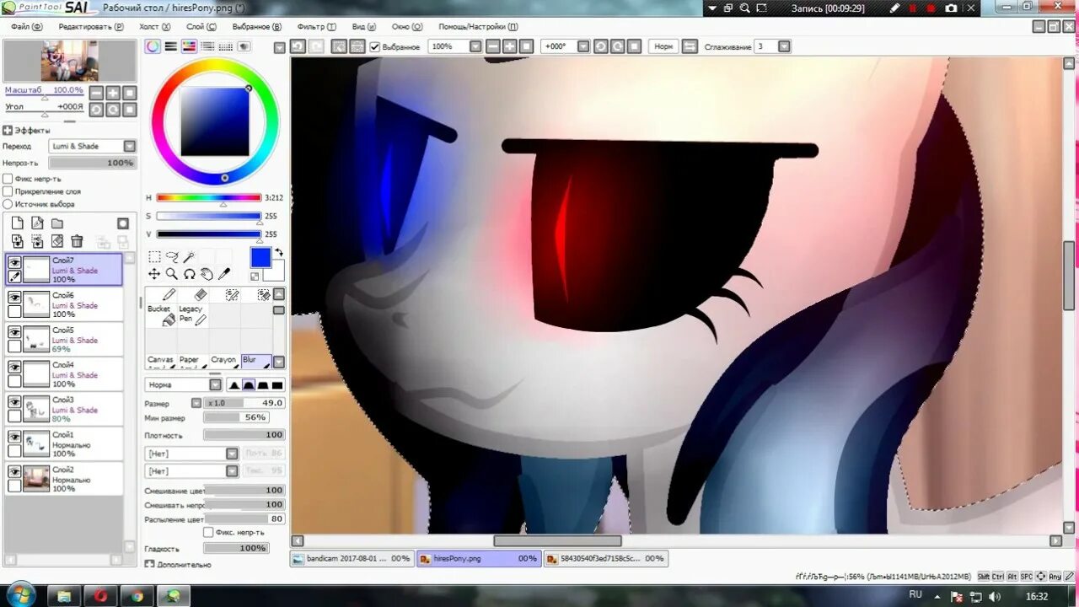Open the RGB slider panel icon
The image size is (1079, 607).
click(x=171, y=46)
